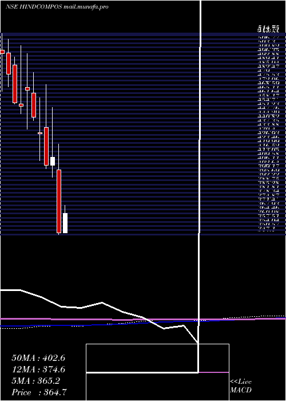Click the Price : 364.7 value
Viewport: 286px width, 401px height.
pyautogui.click(x=39, y=392)
